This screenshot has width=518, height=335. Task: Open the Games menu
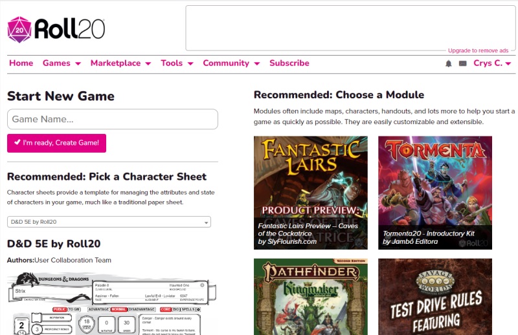coord(62,63)
